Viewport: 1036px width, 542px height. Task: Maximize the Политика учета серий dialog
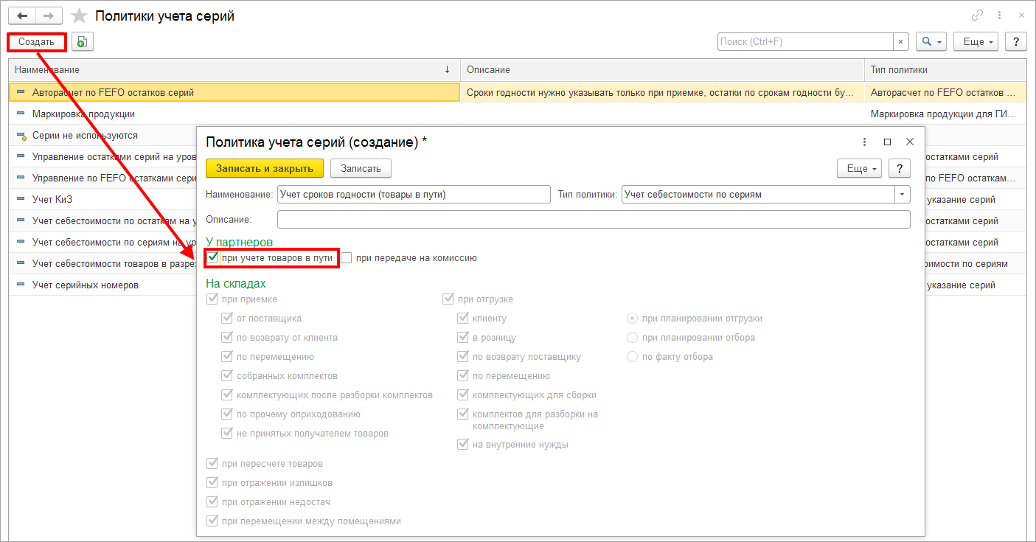(888, 142)
